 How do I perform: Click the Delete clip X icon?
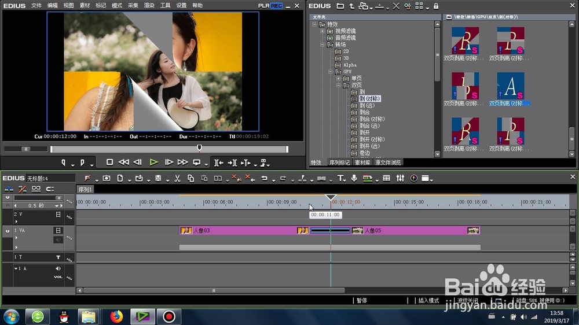coord(236,179)
